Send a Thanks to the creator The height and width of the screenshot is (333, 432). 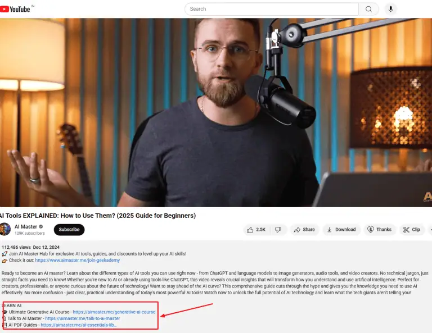pyautogui.click(x=379, y=230)
